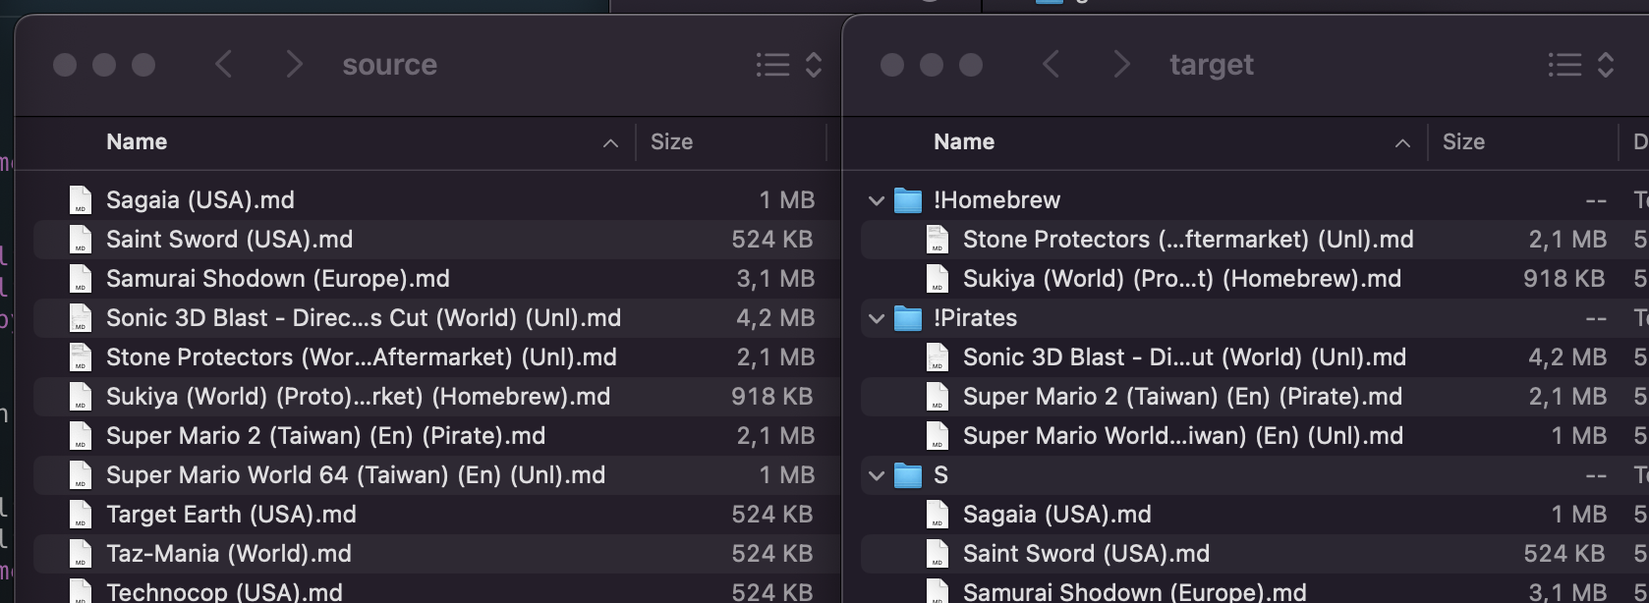Viewport: 1649px width, 603px height.
Task: Click Taz-Mania (World).md file icon
Action: [x=81, y=554]
